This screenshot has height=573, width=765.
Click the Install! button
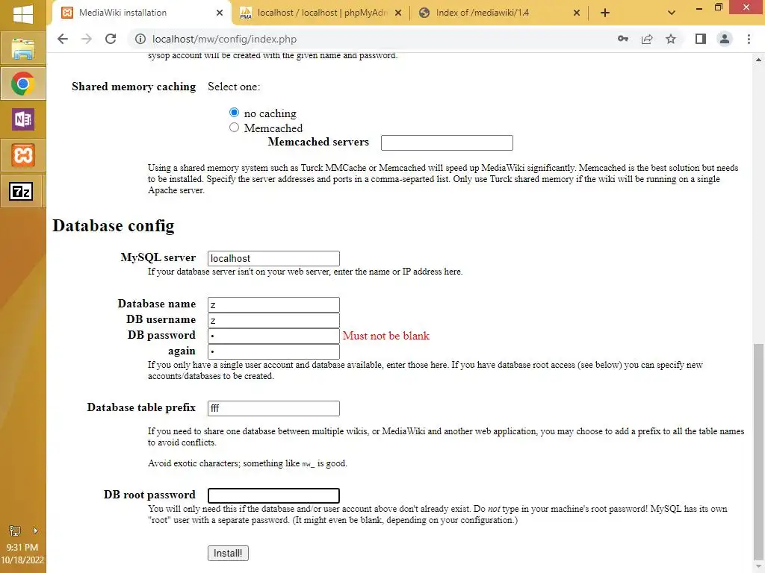228,553
